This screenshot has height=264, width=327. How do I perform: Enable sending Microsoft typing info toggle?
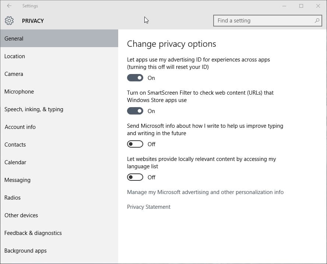pyautogui.click(x=135, y=144)
